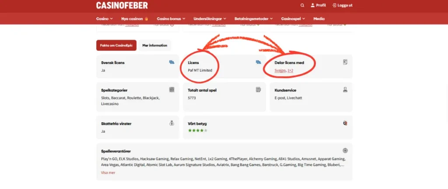This screenshot has height=189, width=448.
Task: Select the Fakta om CasinoEpic tab
Action: point(116,45)
